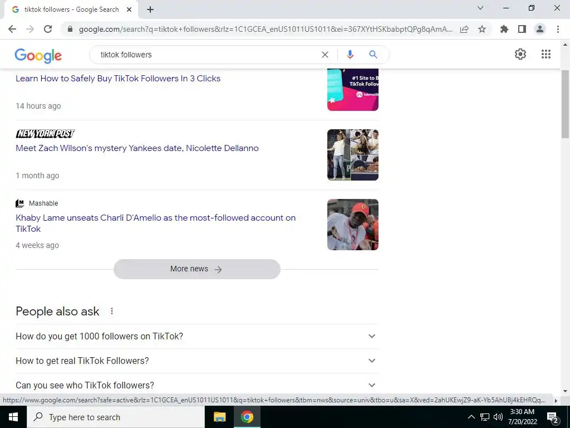Screen dimensions: 570x428
Task: Expand 'Can you see who TikTok followers?'
Action: tap(196, 385)
